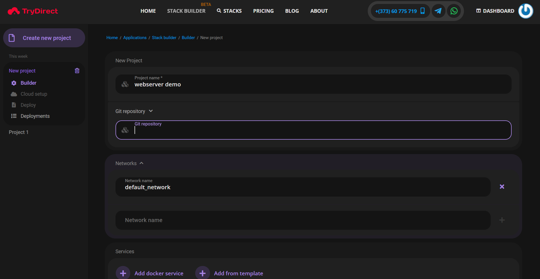Click plus icon for Add docker service
The height and width of the screenshot is (279, 540).
pyautogui.click(x=123, y=273)
